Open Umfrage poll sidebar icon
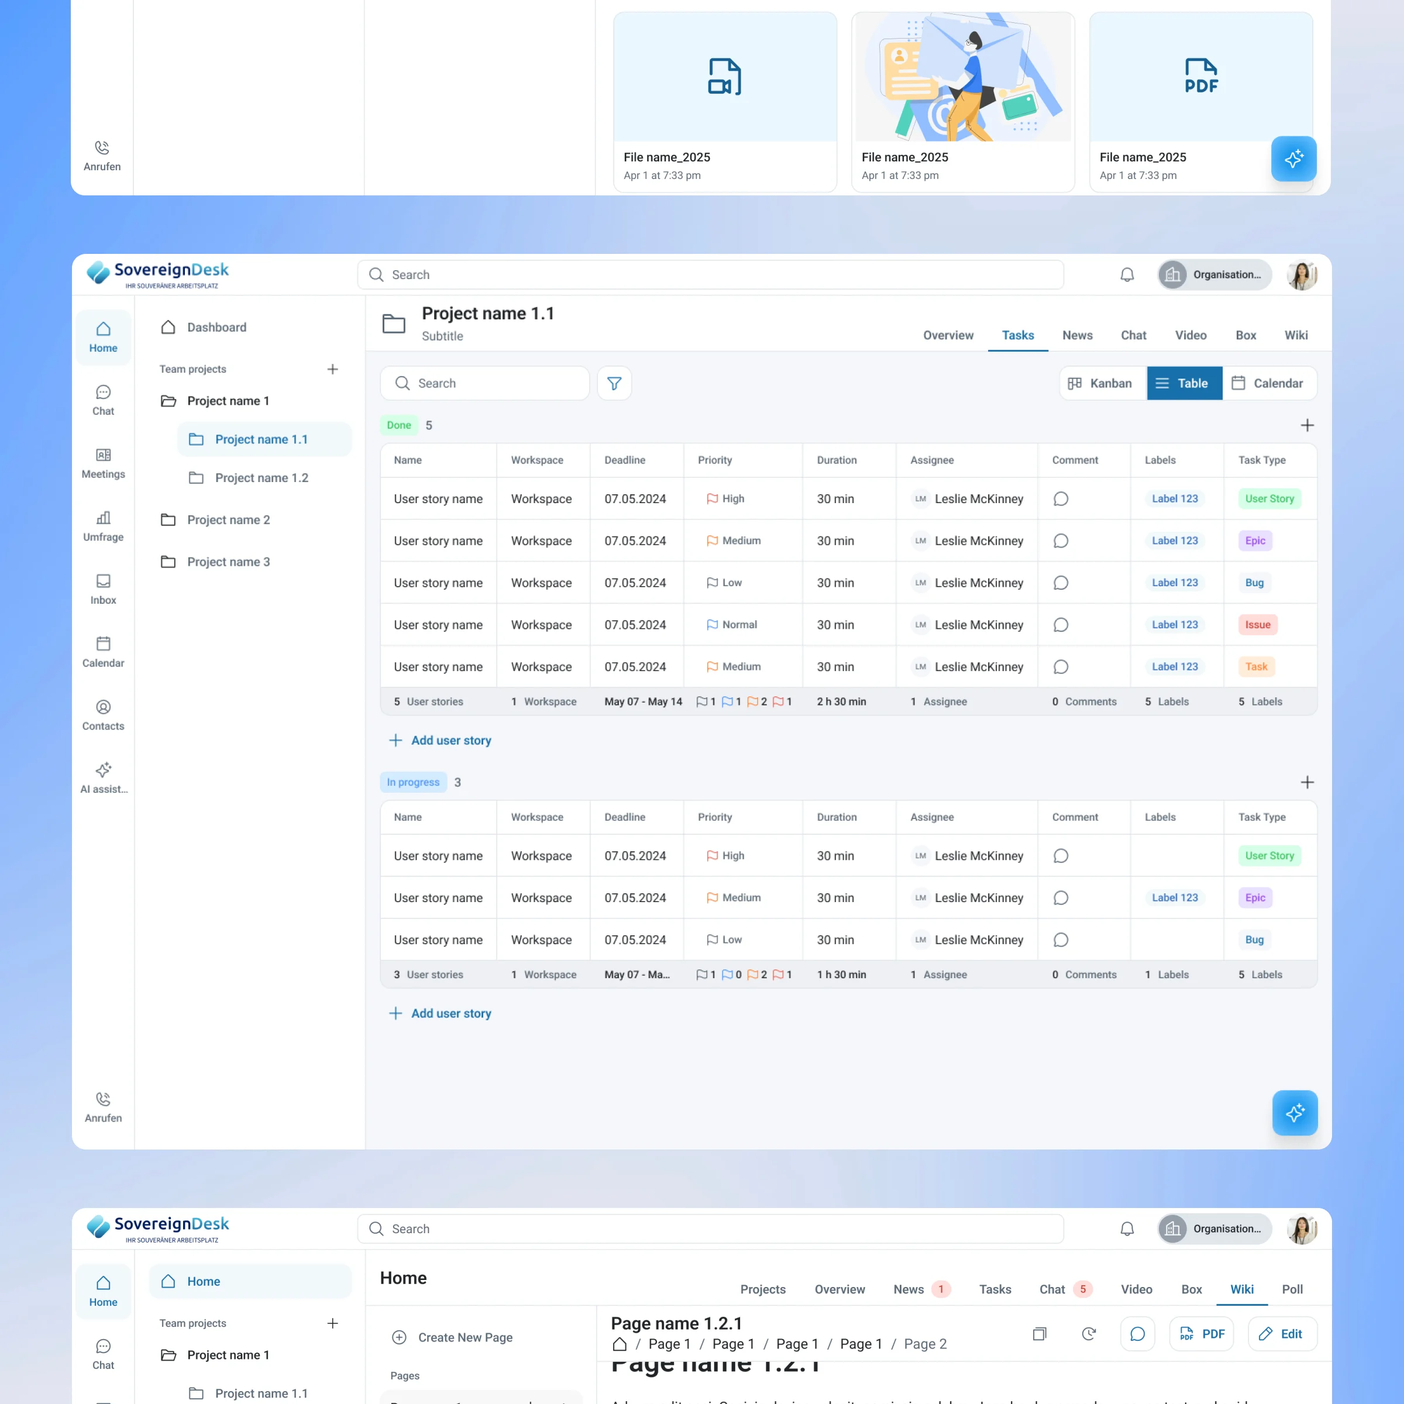The image size is (1404, 1404). pyautogui.click(x=103, y=526)
